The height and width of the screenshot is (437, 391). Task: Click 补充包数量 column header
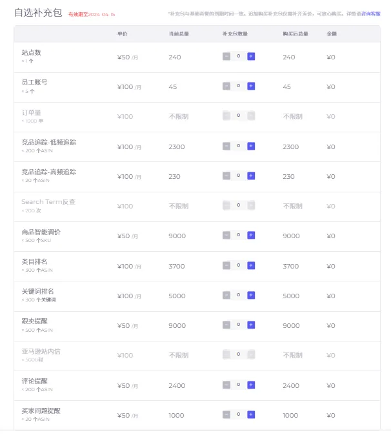click(x=235, y=34)
